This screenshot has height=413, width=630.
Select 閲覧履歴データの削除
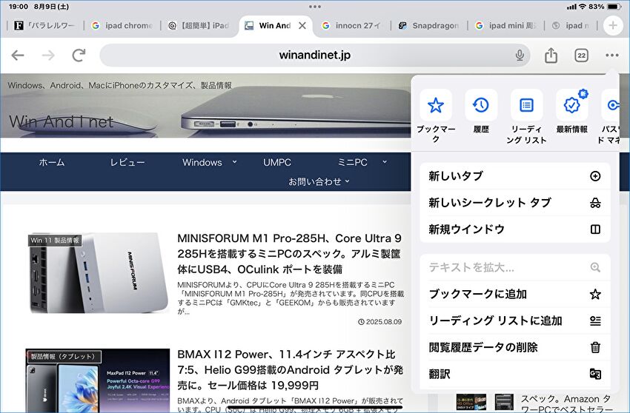pos(514,347)
